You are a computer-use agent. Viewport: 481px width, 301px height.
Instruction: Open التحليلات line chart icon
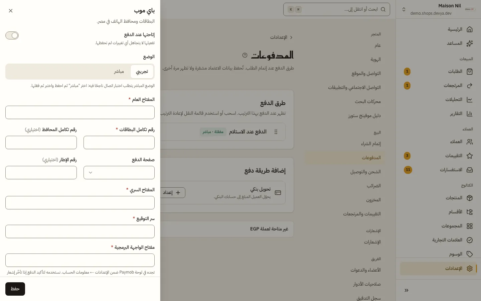coord(470,100)
